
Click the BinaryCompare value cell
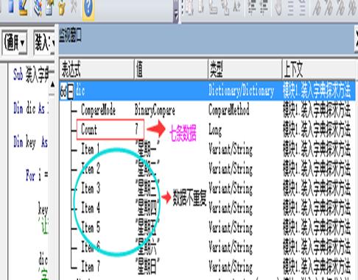coord(155,110)
